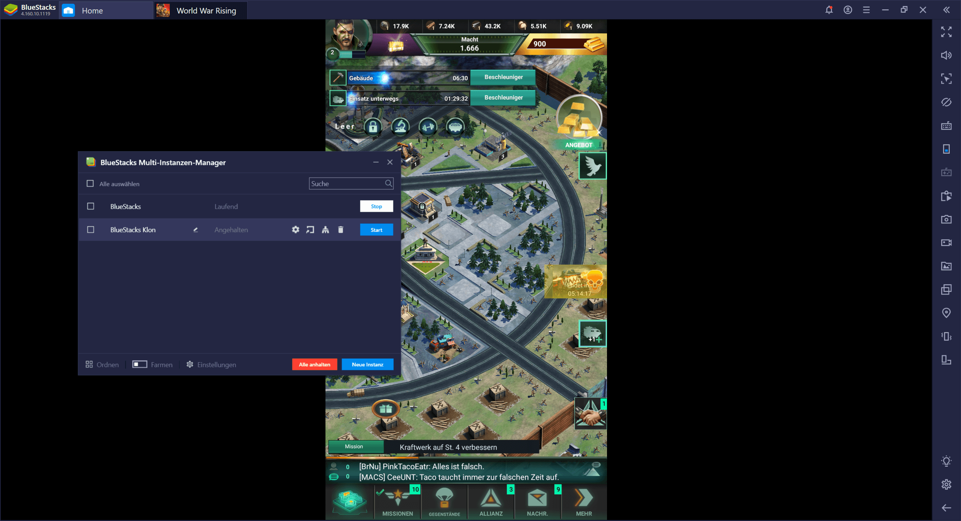
Task: Speed up Gebäude with Beschleuniger
Action: 503,77
